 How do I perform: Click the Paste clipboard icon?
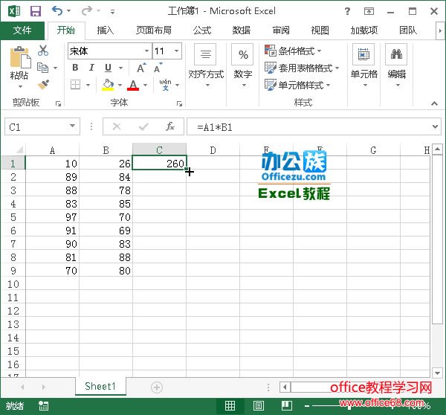pyautogui.click(x=19, y=57)
